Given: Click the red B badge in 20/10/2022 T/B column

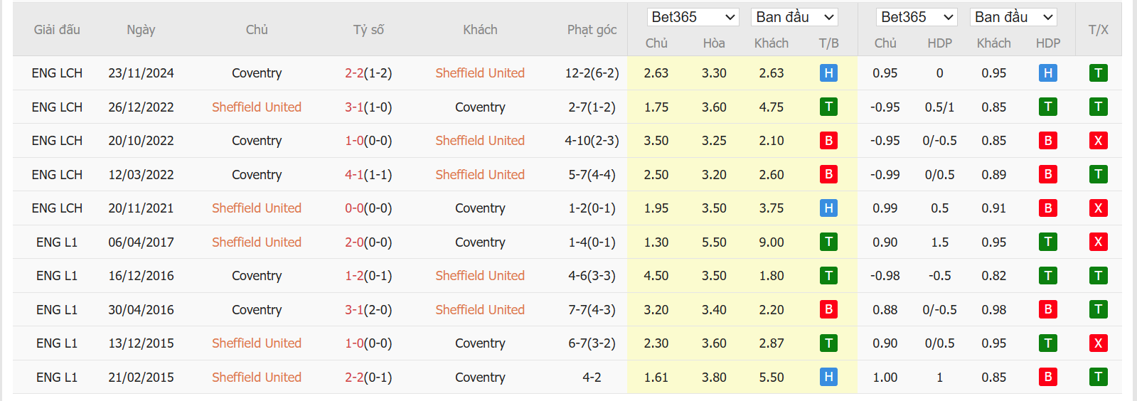Looking at the screenshot, I should [828, 141].
